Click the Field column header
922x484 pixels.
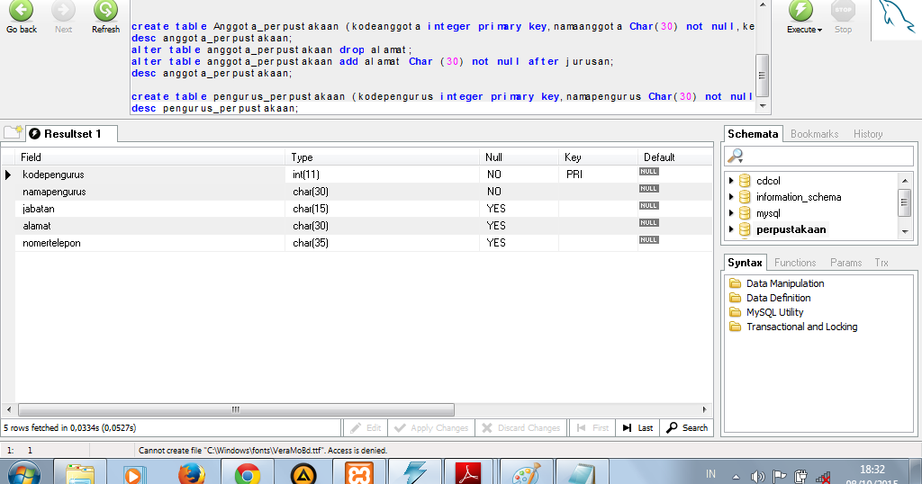(x=150, y=157)
